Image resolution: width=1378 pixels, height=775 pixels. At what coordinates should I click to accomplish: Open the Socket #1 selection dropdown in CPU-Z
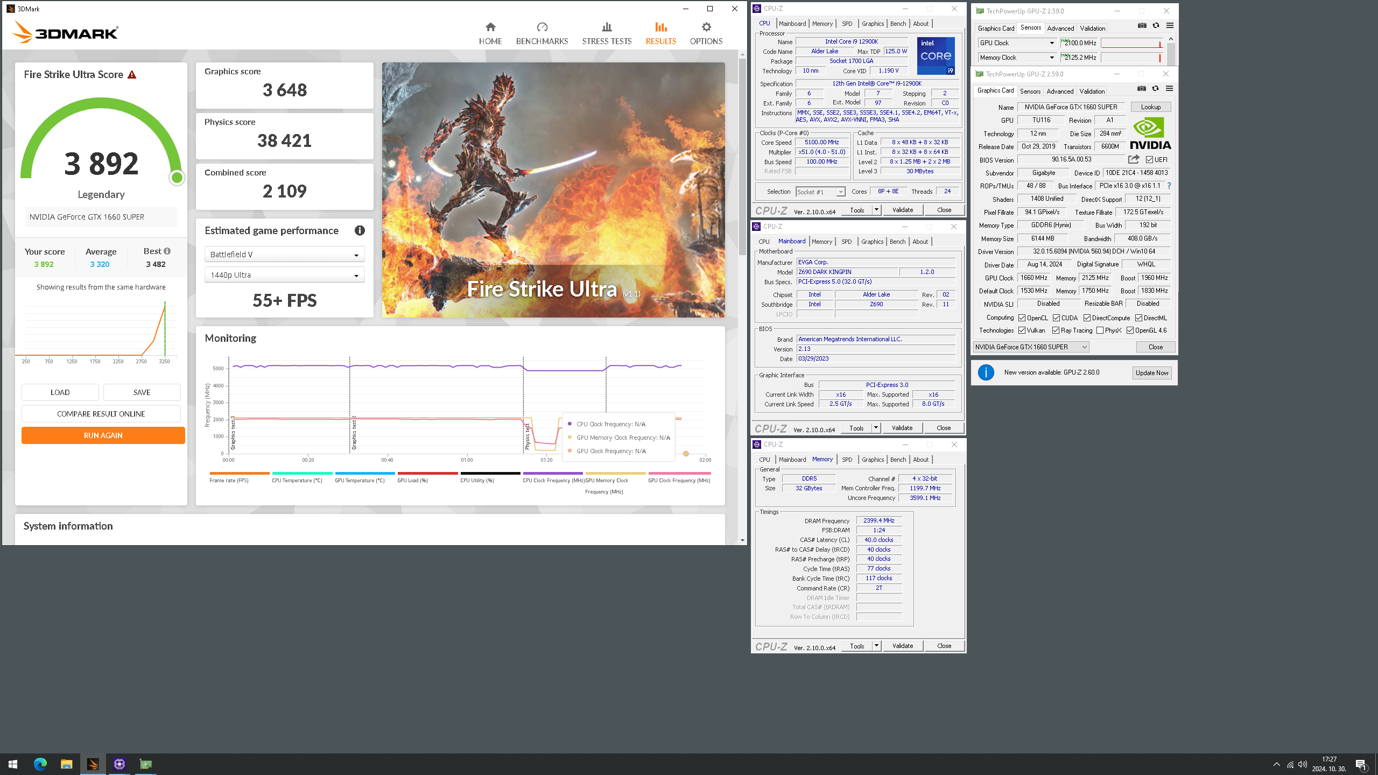pos(820,192)
